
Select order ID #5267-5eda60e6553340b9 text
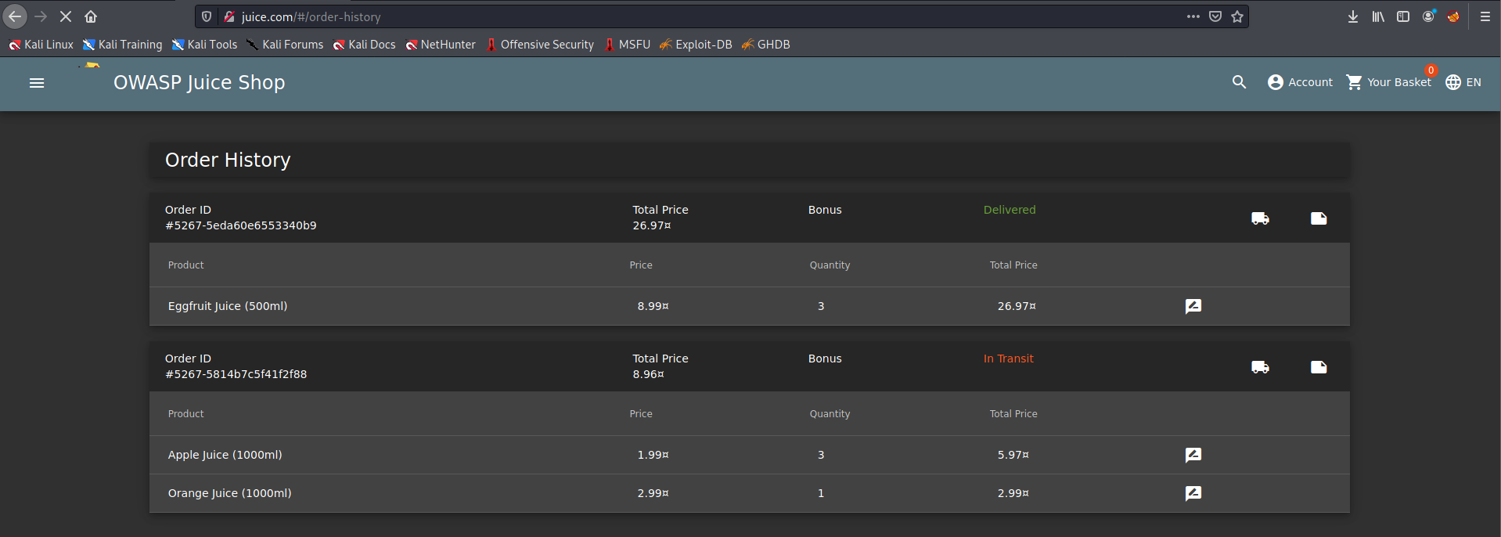[241, 225]
